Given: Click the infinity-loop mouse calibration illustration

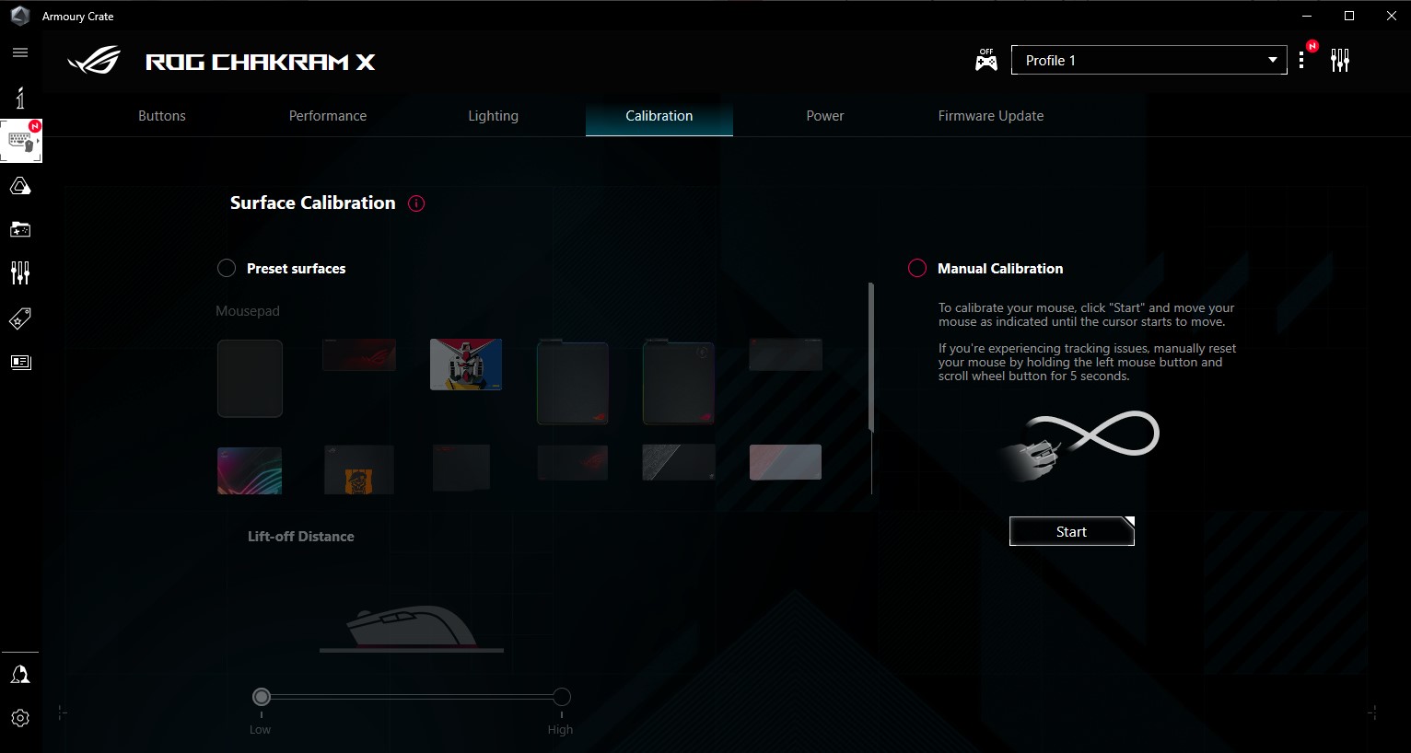Looking at the screenshot, I should (x=1079, y=446).
